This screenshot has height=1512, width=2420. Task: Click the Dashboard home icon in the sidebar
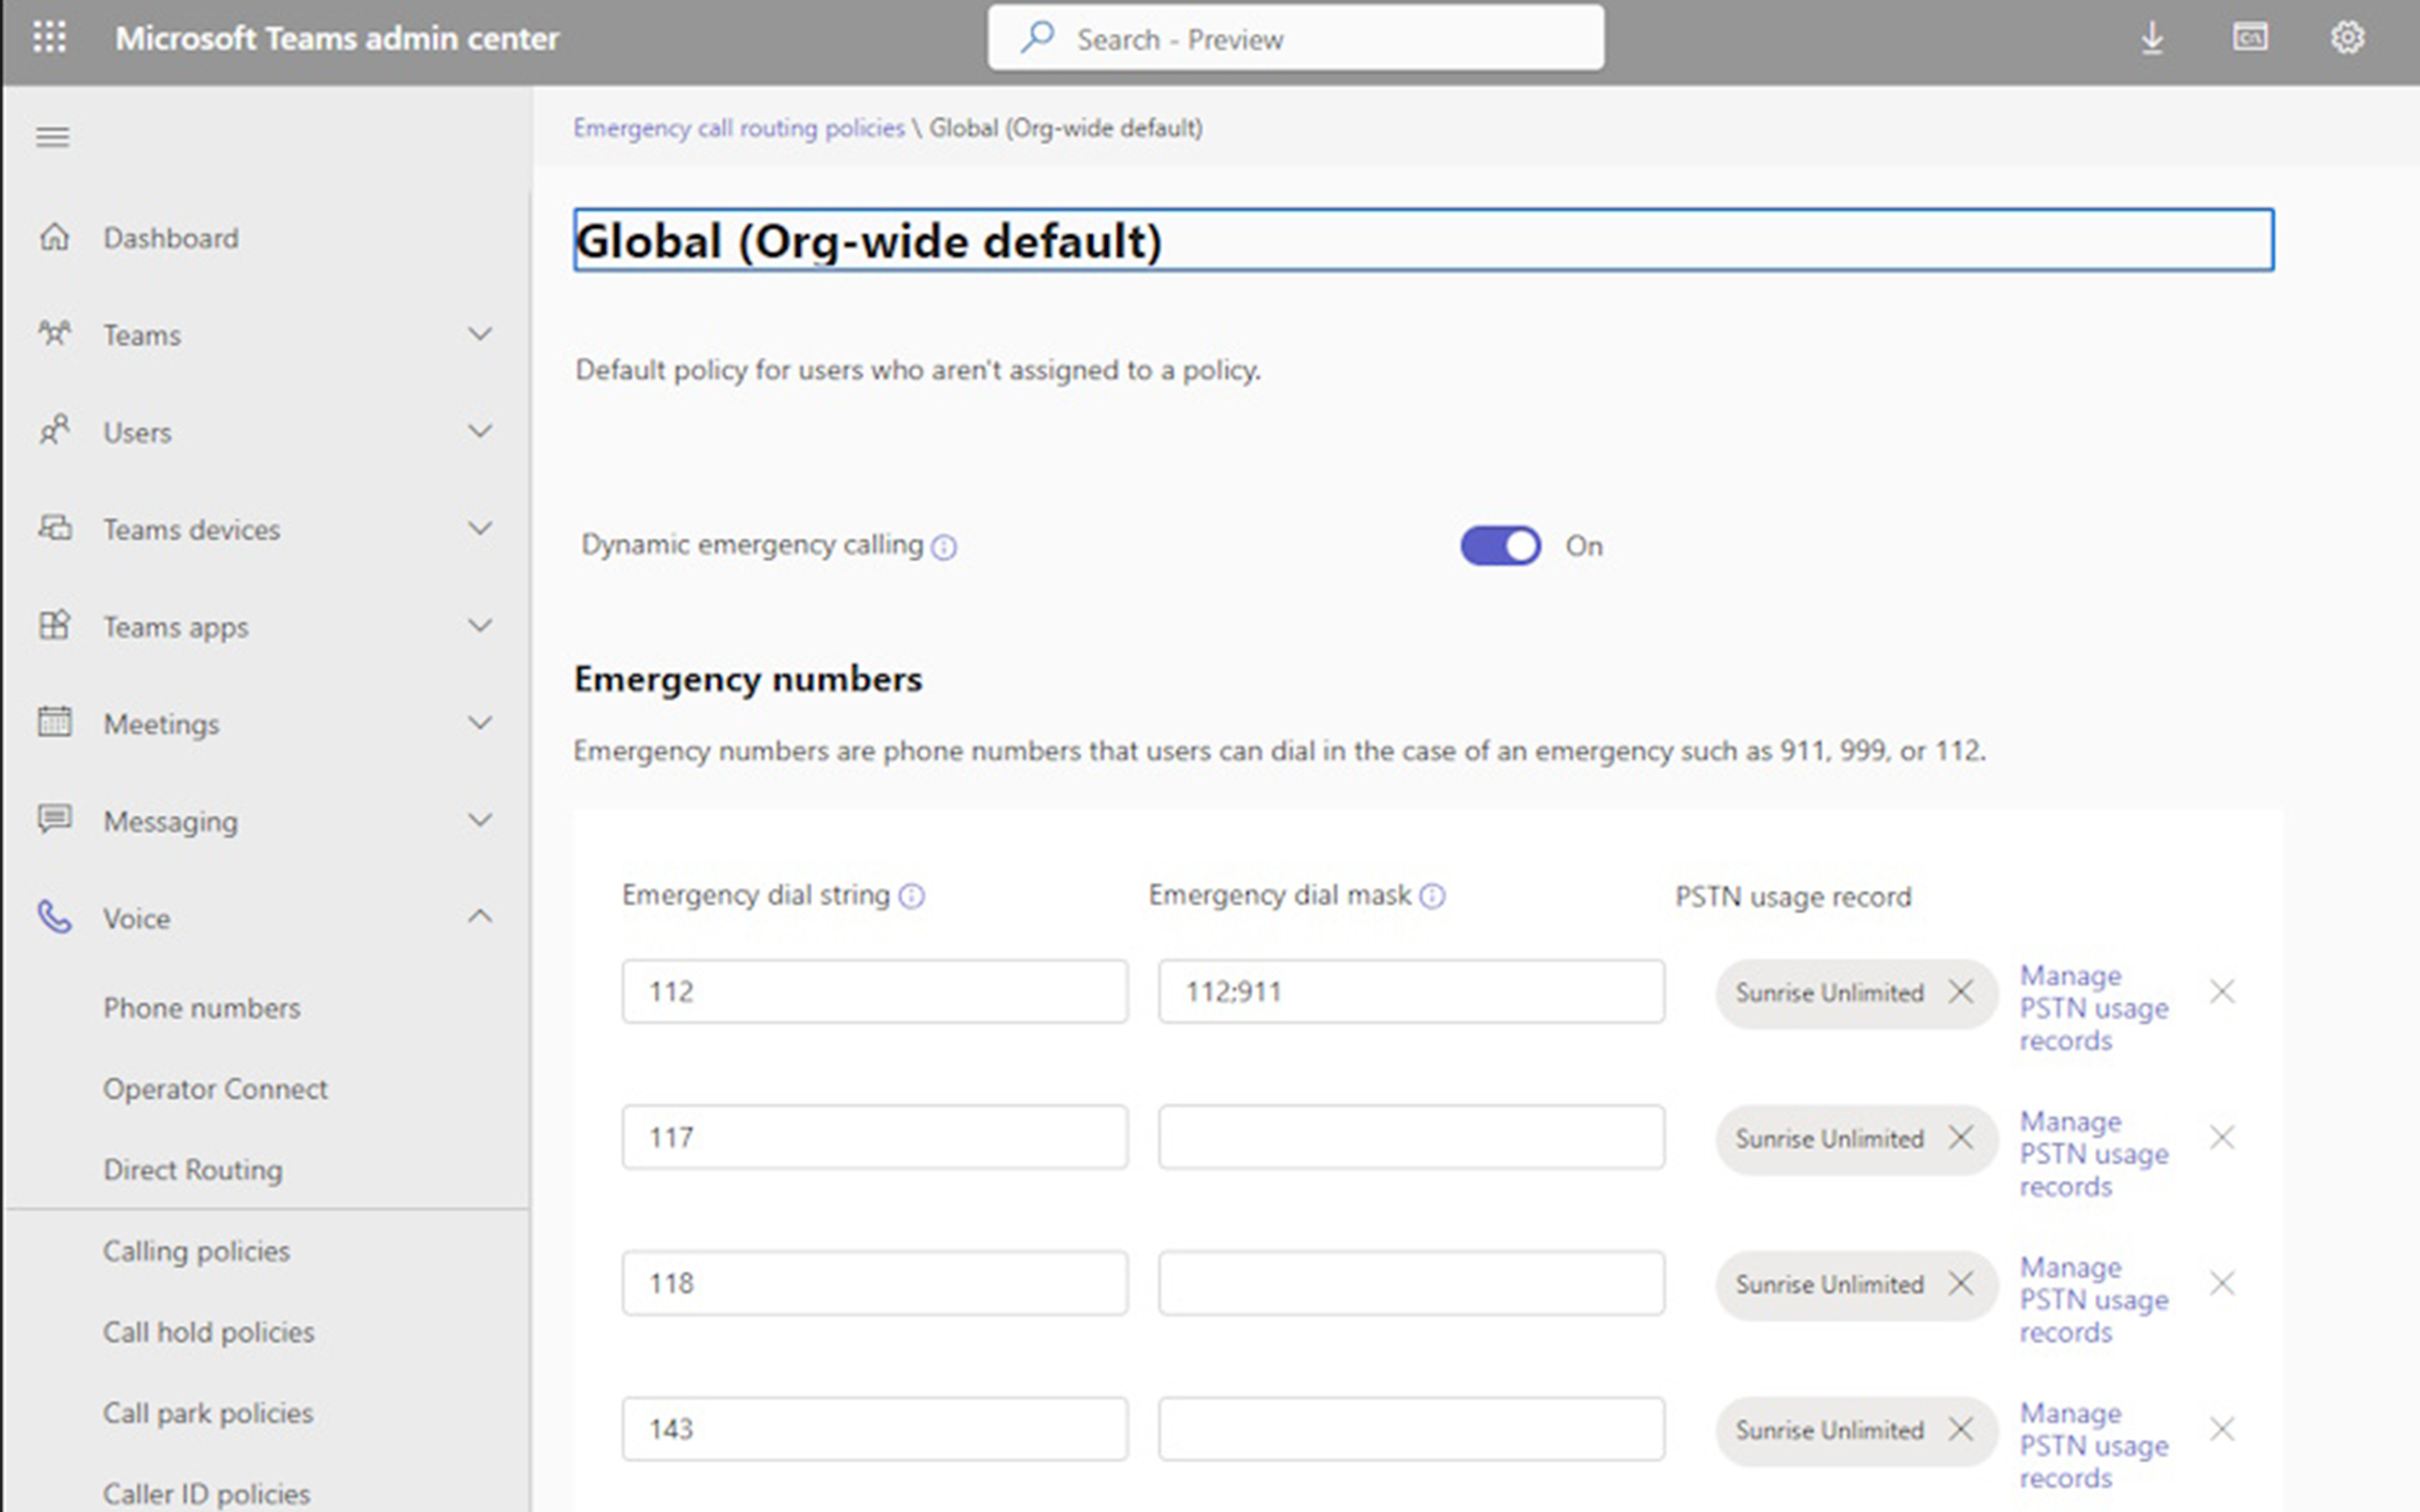coord(55,238)
